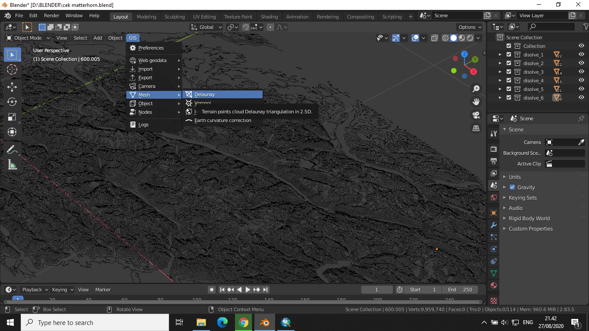Hide the disolve_1 collection with eye icon
589x331 pixels.
pos(581,55)
